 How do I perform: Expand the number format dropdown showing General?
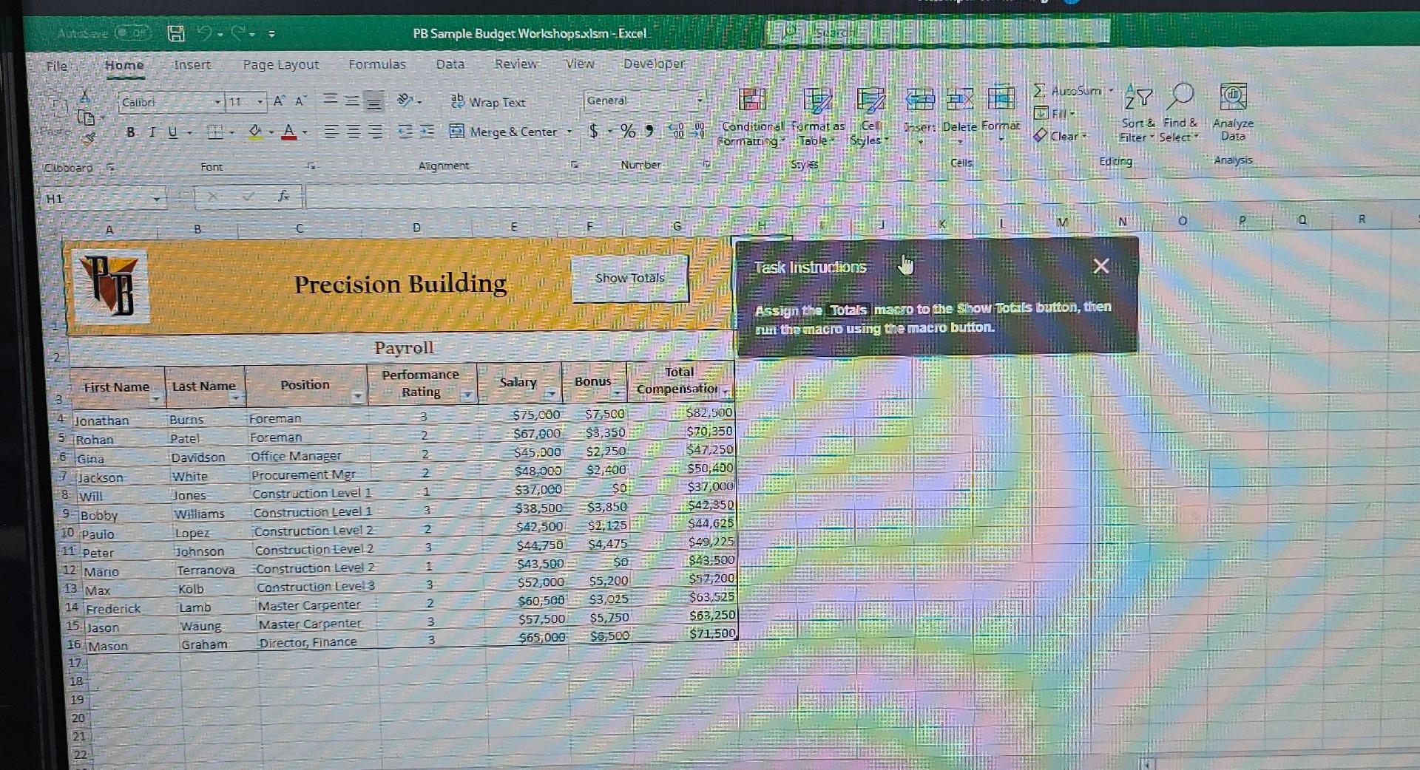click(x=701, y=100)
